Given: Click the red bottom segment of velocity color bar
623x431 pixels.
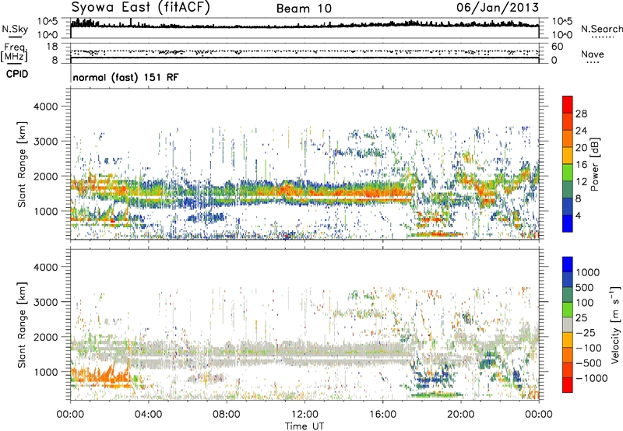Looking at the screenshot, I should click(568, 385).
